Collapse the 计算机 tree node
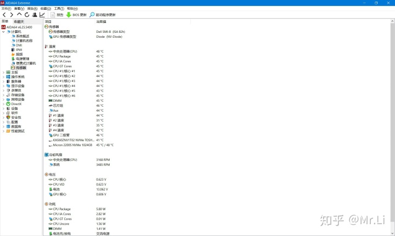This screenshot has height=236, width=395. coord(3,32)
